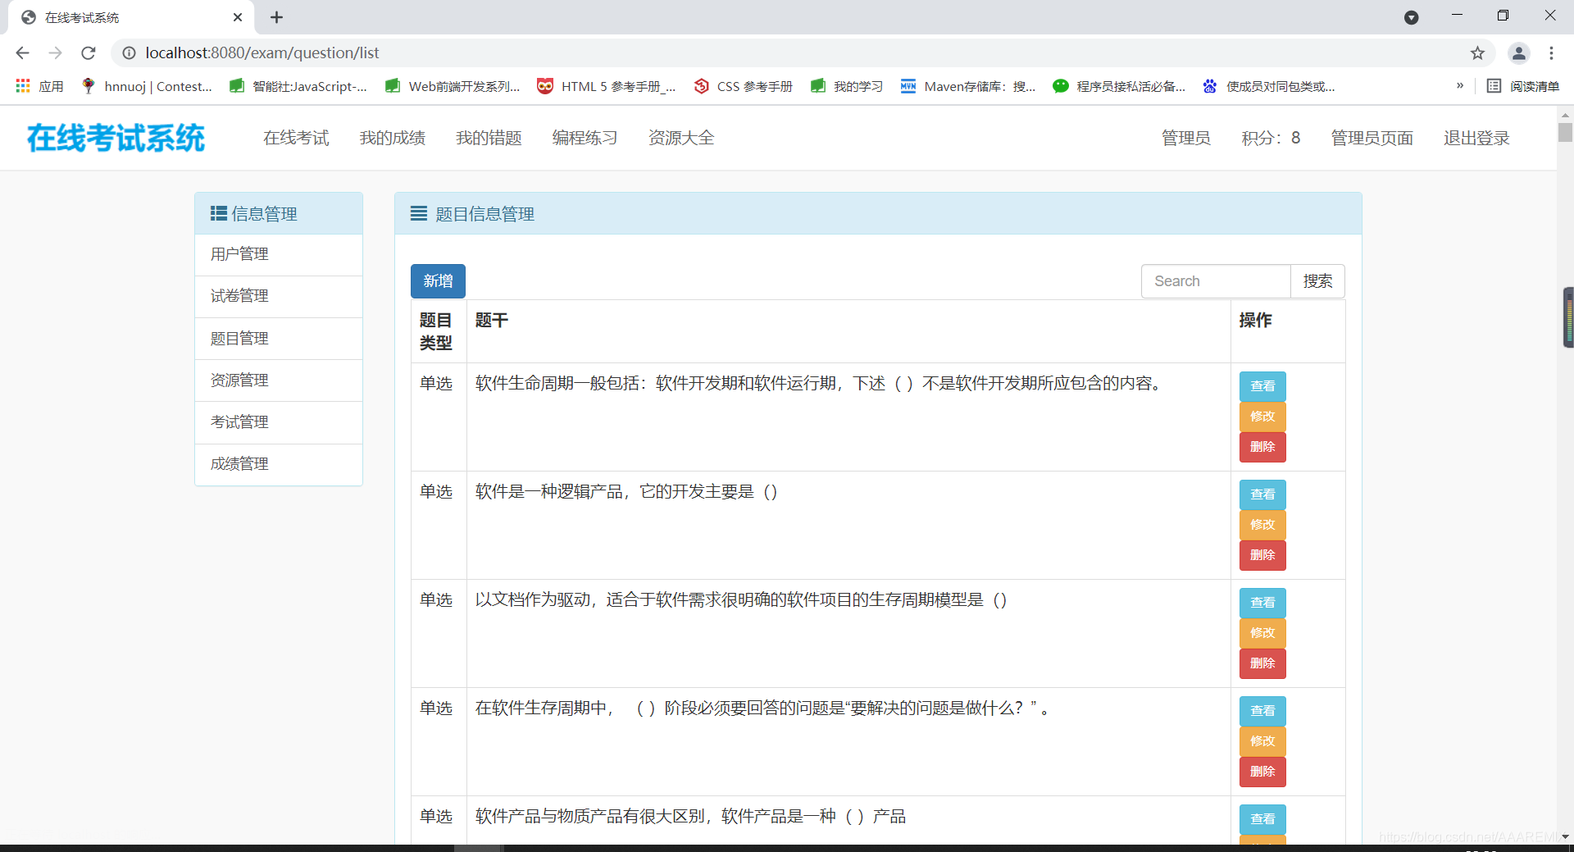Click the 搜索 search button
This screenshot has width=1574, height=852.
click(x=1317, y=281)
